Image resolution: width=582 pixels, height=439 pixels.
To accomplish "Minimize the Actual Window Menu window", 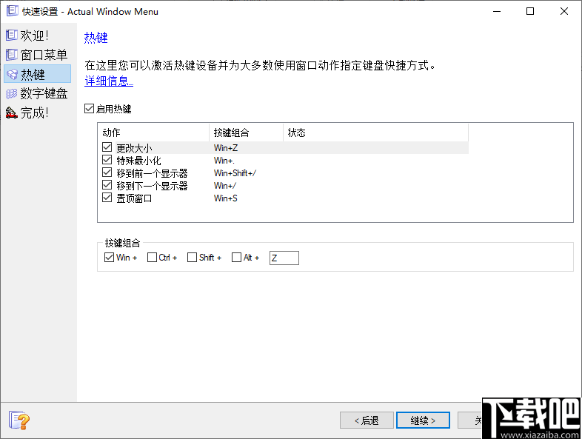I will click(497, 11).
